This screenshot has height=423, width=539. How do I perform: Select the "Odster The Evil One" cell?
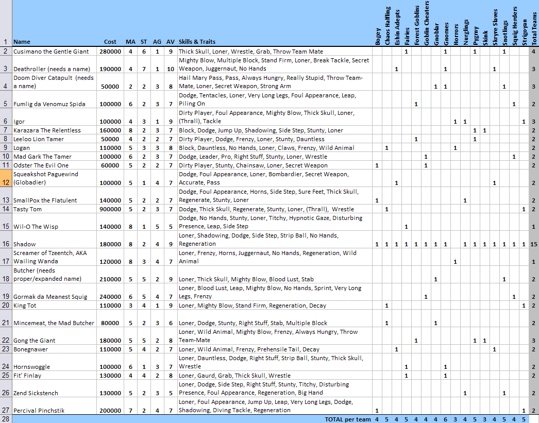(54, 165)
